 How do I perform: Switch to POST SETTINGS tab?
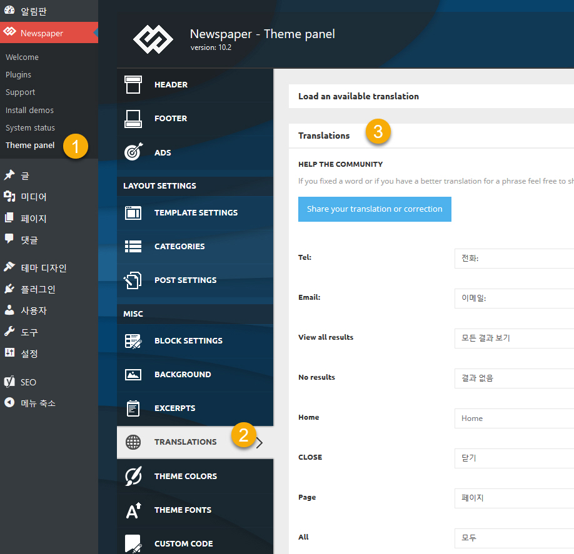(x=194, y=280)
